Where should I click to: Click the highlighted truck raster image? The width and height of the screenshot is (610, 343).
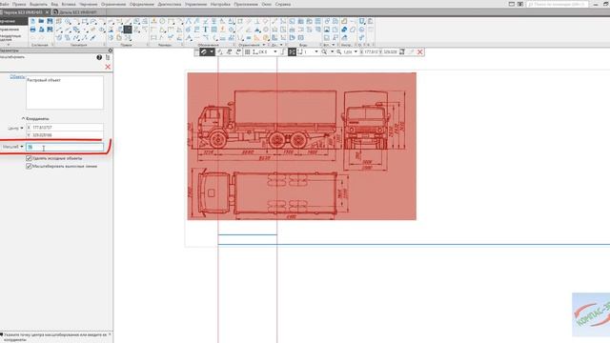coord(301,146)
